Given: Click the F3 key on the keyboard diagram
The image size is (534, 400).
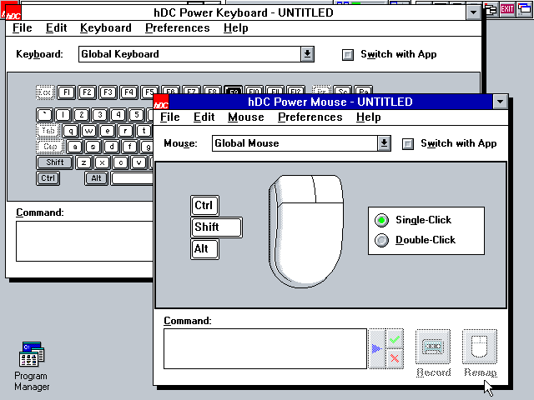Looking at the screenshot, I should pos(108,92).
